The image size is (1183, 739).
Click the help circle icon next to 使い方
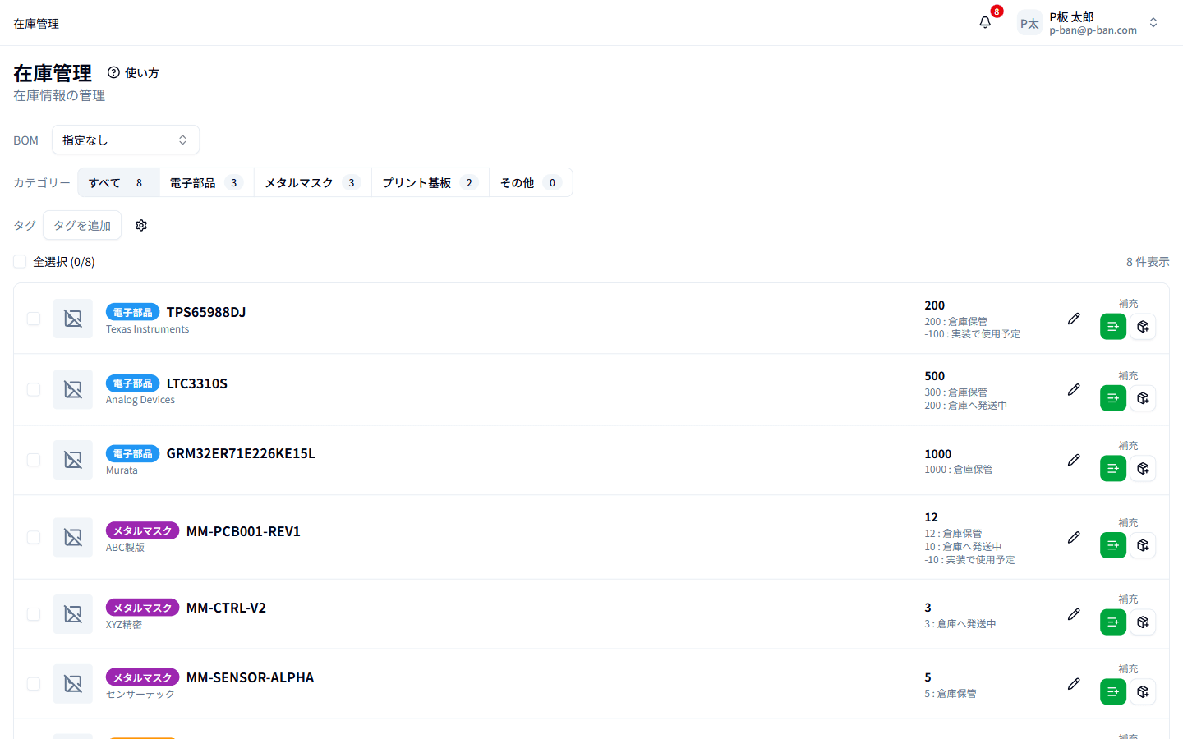coord(114,72)
